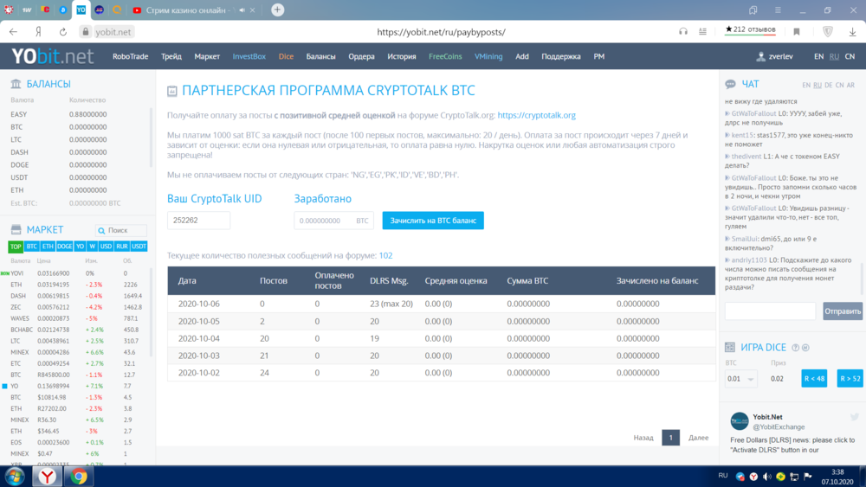Viewport: 866px width, 487px height.
Task: Open the '212 отзывов' site reviews
Action: click(750, 29)
